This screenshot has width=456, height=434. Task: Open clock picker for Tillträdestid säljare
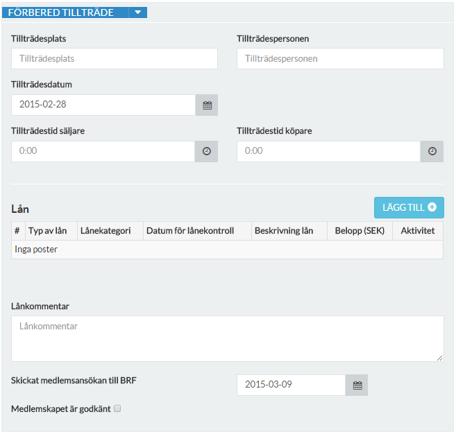click(x=206, y=151)
